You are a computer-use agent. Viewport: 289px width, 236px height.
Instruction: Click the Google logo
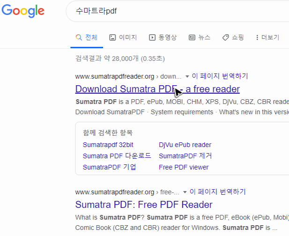click(23, 11)
